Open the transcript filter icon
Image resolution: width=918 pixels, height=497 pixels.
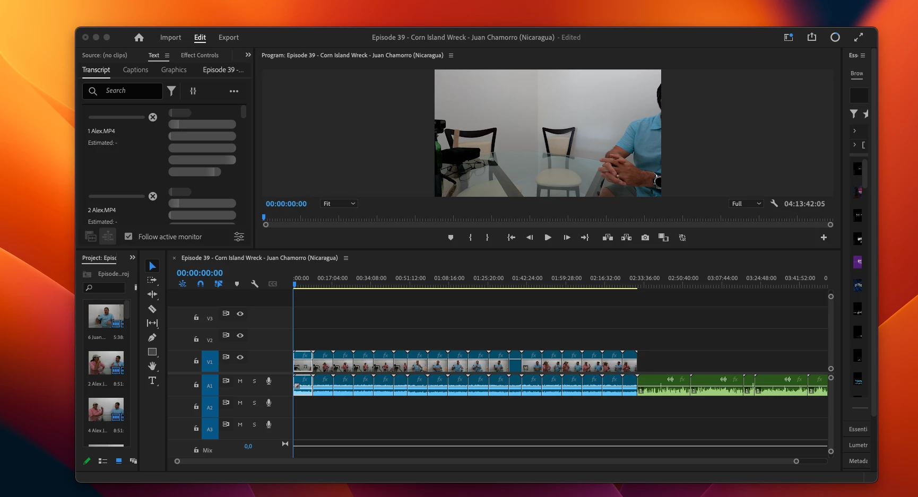(171, 91)
